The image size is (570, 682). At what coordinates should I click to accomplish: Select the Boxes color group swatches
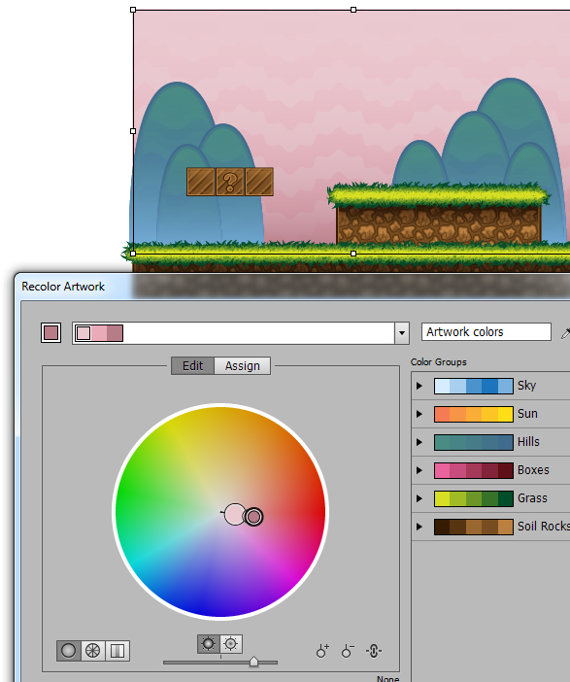click(474, 470)
